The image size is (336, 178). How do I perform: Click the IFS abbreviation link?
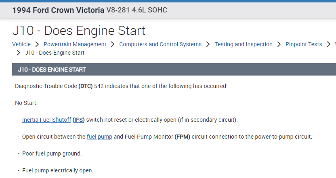(79, 120)
